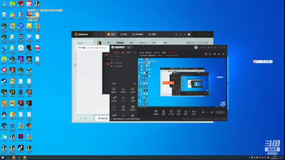Open the middle toolbox tool in top row

[123, 90]
